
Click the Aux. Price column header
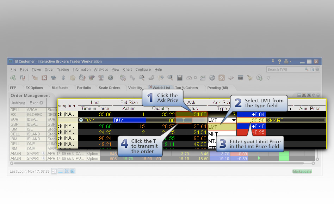(309, 108)
